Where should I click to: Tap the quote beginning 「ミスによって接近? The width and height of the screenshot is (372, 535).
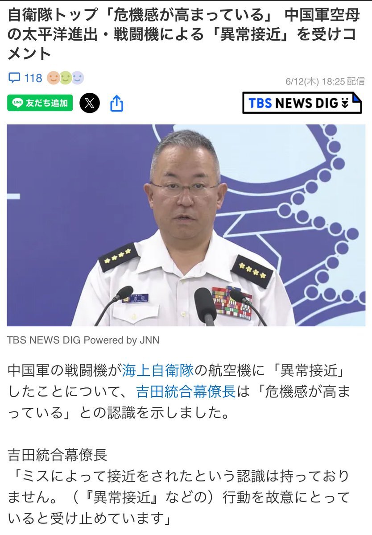click(x=179, y=497)
